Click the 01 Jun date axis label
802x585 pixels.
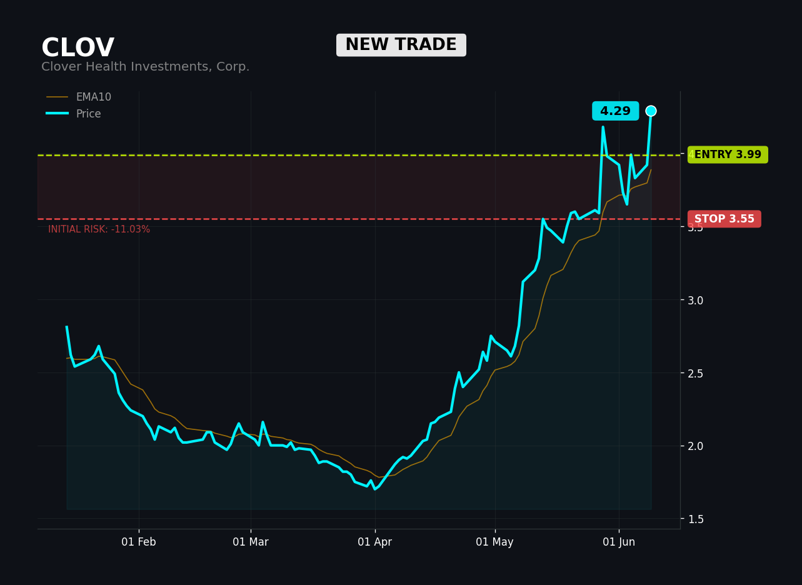pyautogui.click(x=619, y=542)
